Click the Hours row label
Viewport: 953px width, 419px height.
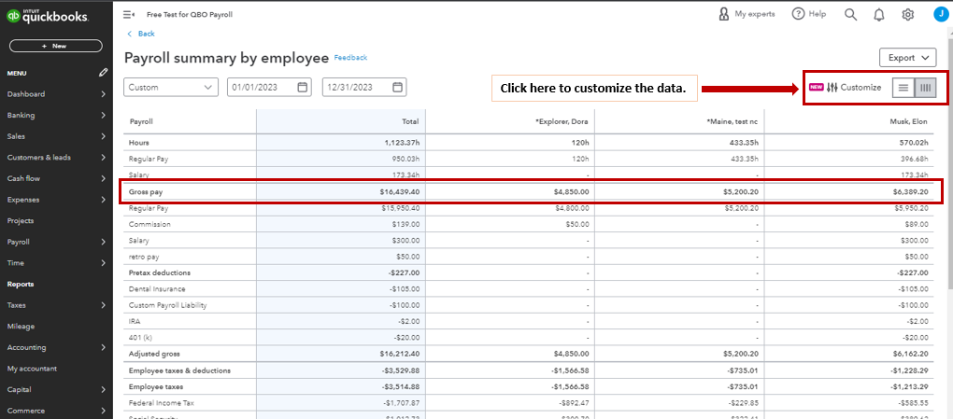(x=139, y=143)
